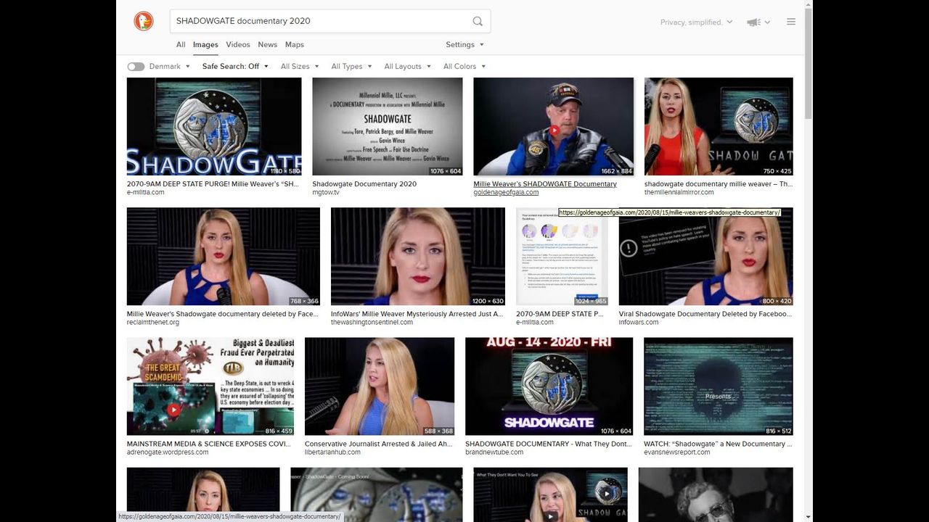
Task: Switch to the Videos tab
Action: point(238,45)
